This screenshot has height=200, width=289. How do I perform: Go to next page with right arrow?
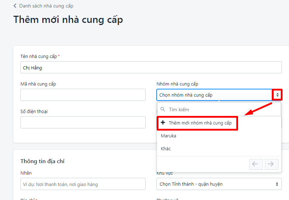(x=271, y=164)
